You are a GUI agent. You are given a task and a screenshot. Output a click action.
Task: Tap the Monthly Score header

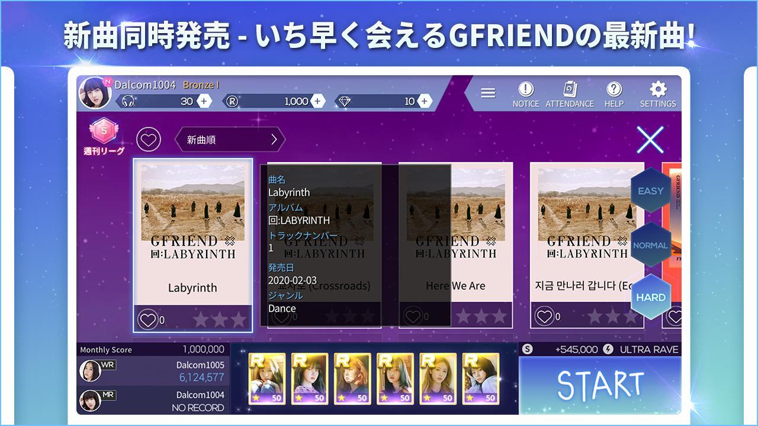tap(106, 350)
